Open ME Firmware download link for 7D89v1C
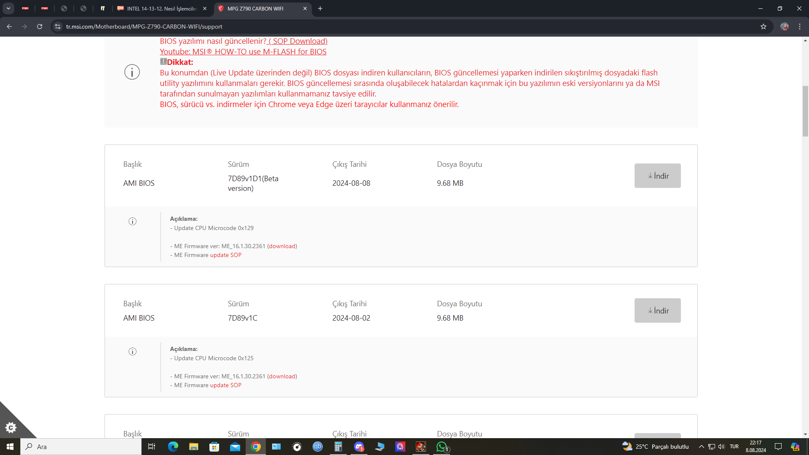Screen dimensions: 809x455 282,376
